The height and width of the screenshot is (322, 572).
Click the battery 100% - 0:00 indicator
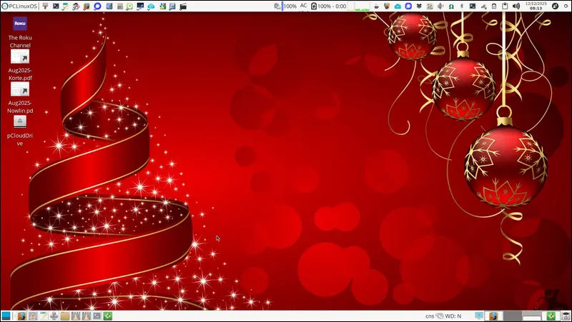[x=328, y=6]
